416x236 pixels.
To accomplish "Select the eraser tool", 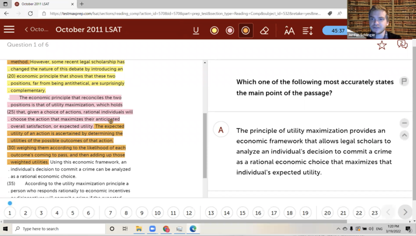I will click(x=264, y=31).
